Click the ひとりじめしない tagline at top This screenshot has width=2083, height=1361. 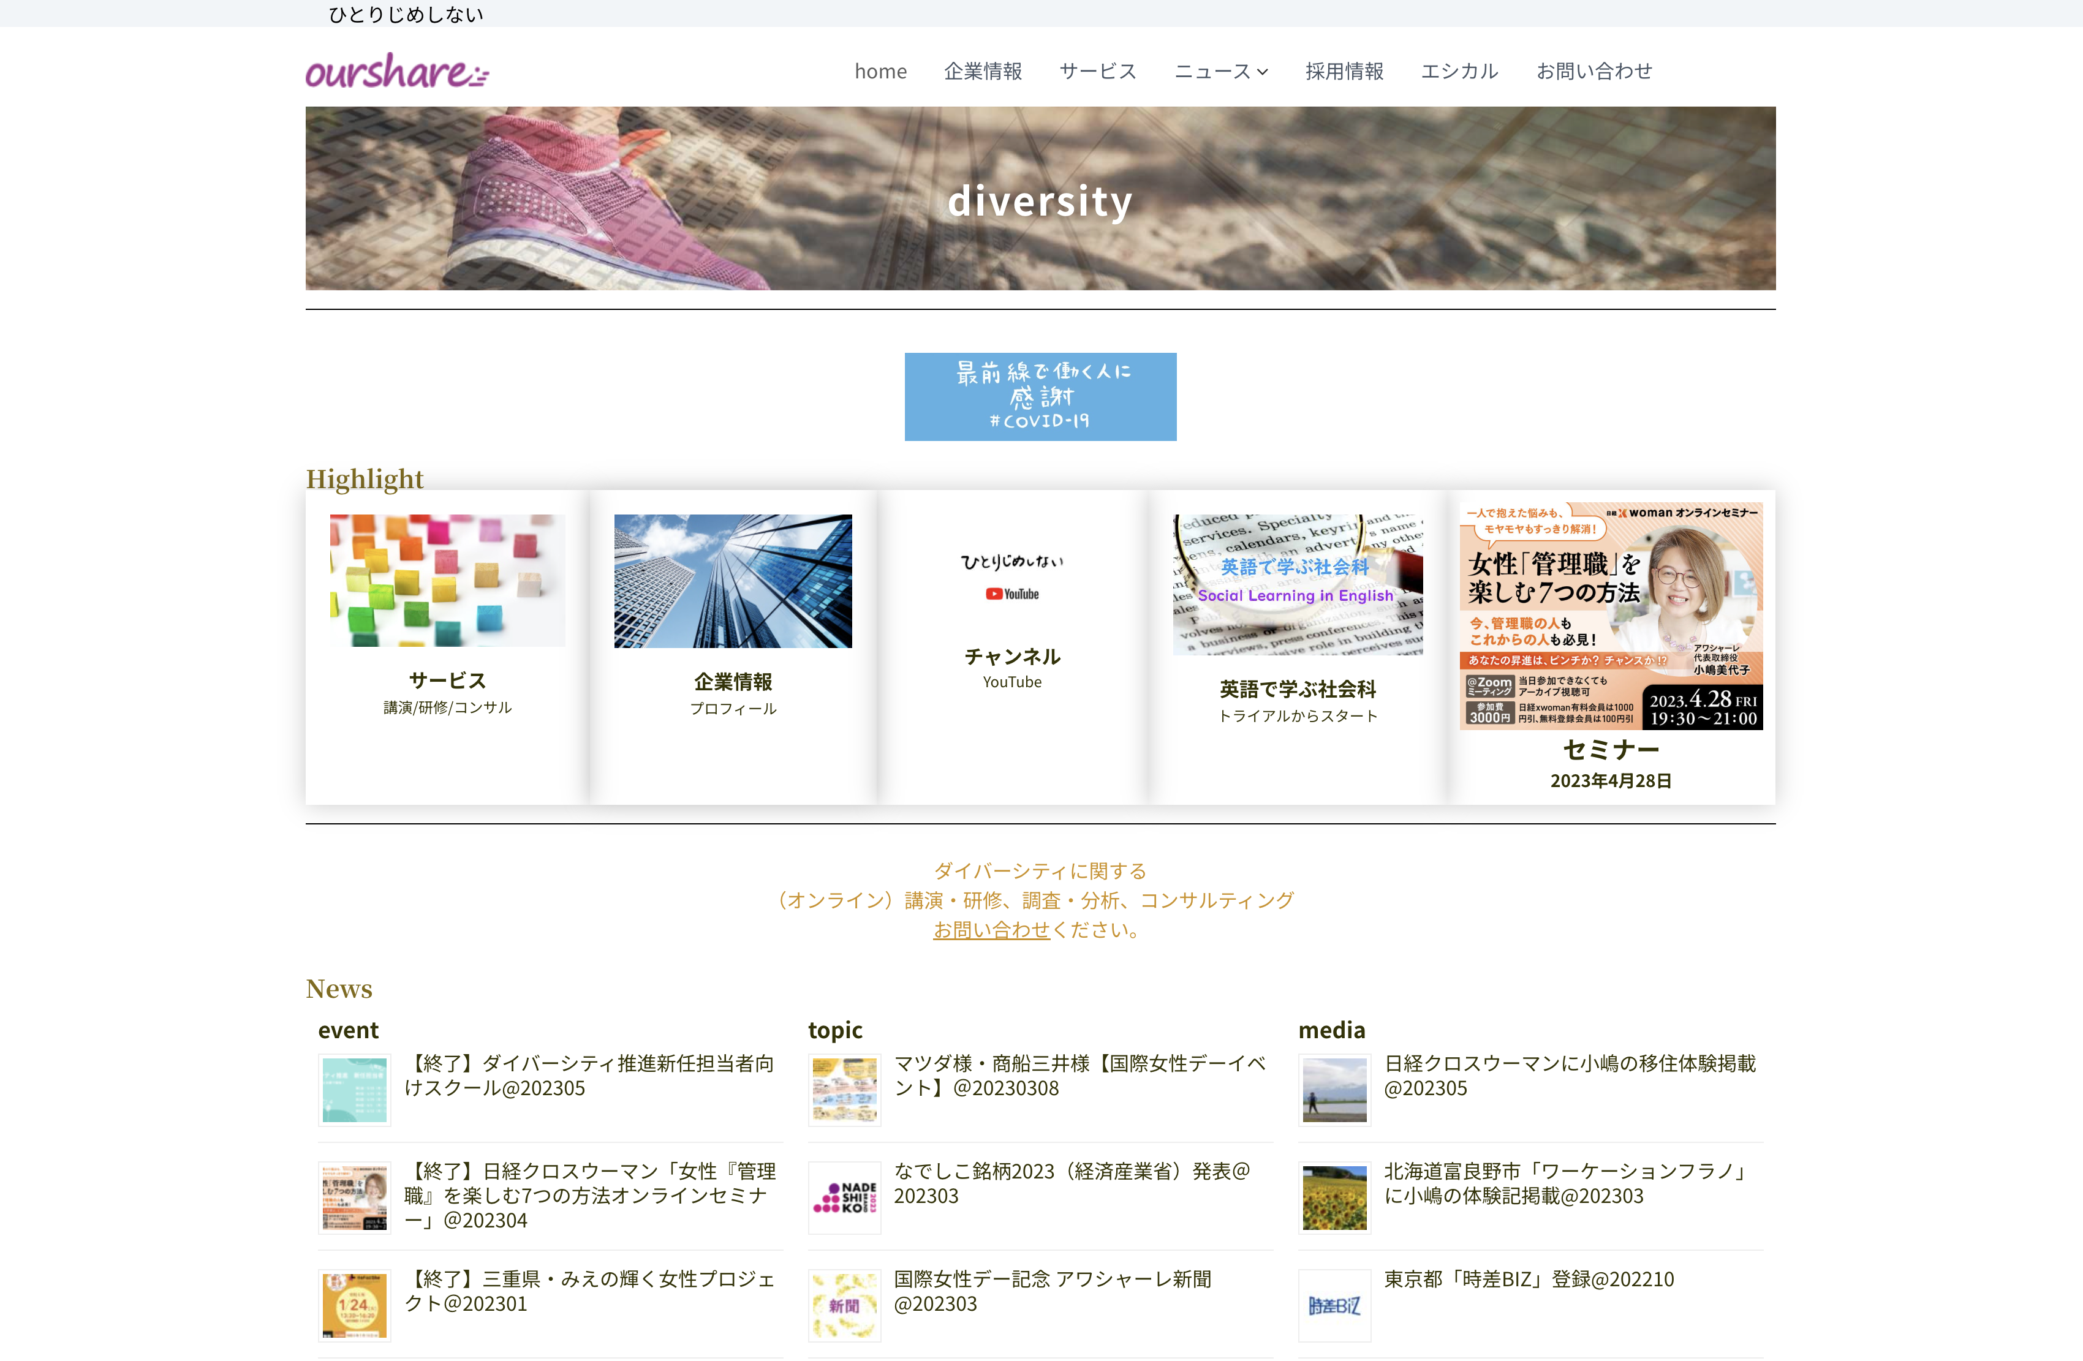pos(405,14)
